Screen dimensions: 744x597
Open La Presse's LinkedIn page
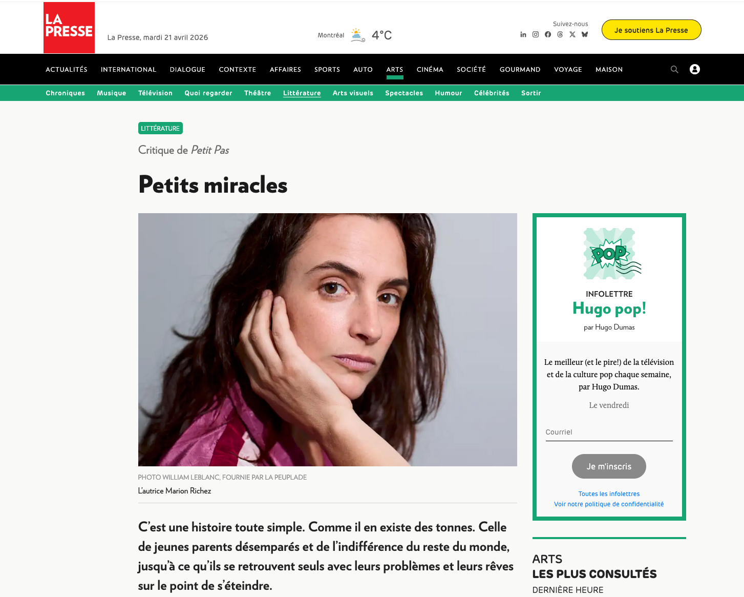click(523, 35)
